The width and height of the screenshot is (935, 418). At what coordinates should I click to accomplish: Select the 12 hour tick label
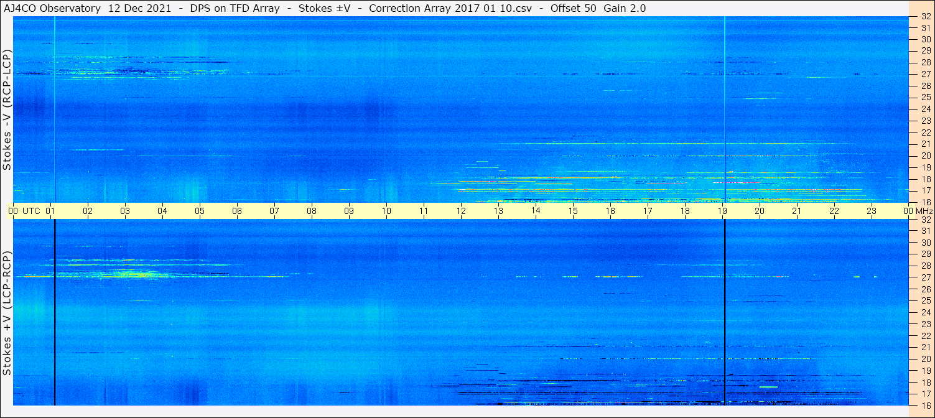462,211
